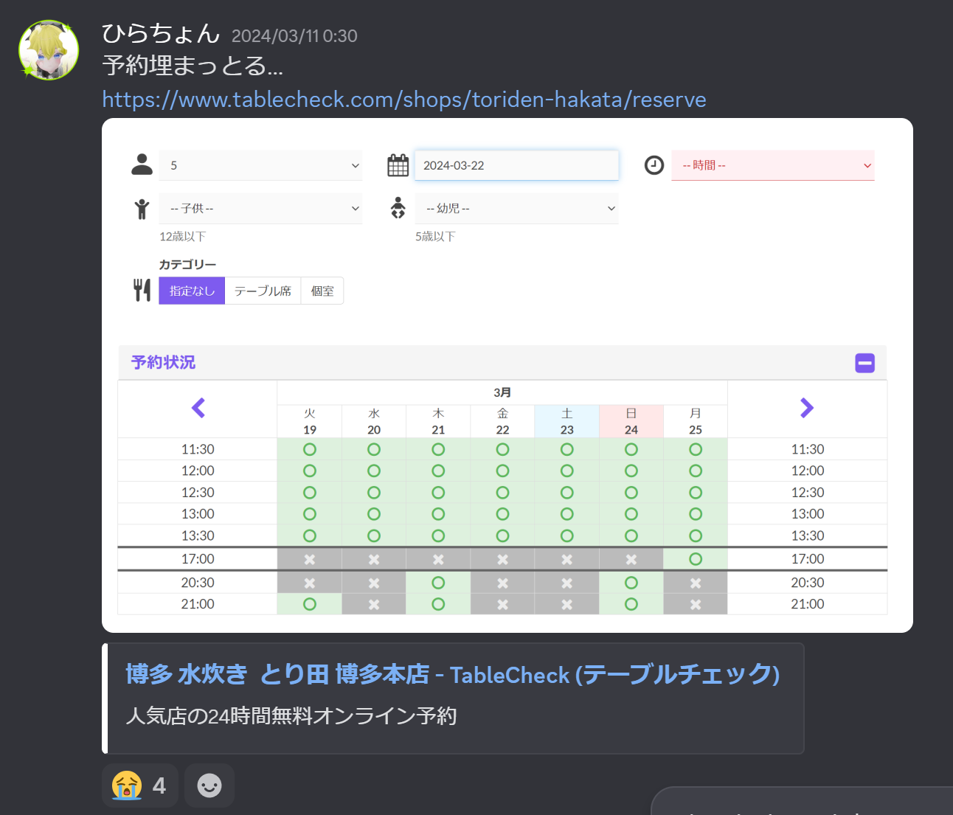Image resolution: width=953 pixels, height=815 pixels.
Task: Collapse the 予約状況 section with minus button
Action: coord(864,363)
